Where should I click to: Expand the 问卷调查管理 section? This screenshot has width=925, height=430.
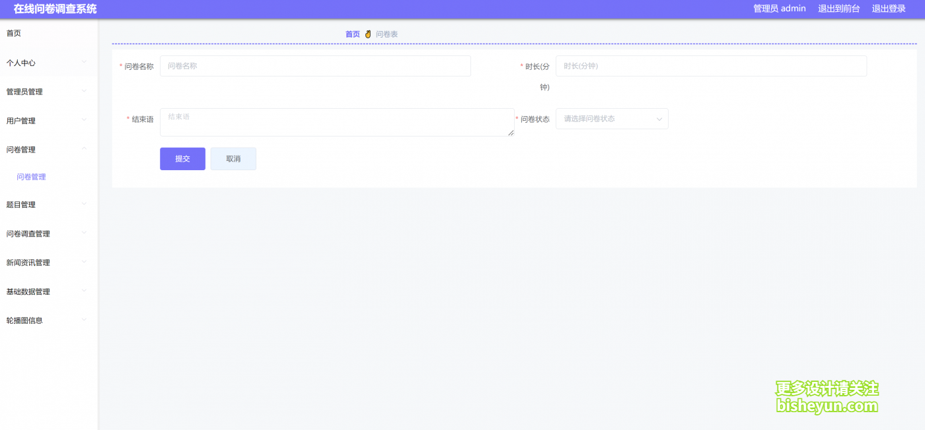click(28, 233)
